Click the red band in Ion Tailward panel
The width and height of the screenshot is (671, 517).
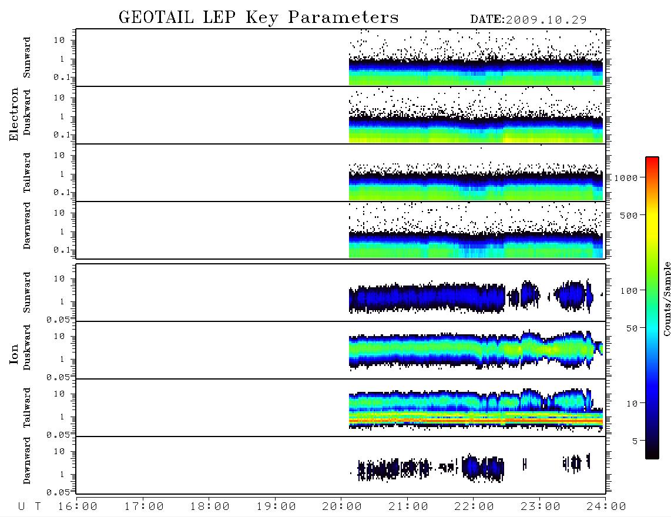tap(476, 421)
